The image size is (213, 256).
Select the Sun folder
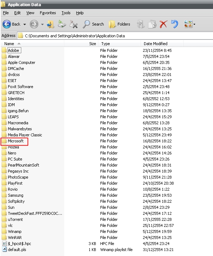[8, 207]
